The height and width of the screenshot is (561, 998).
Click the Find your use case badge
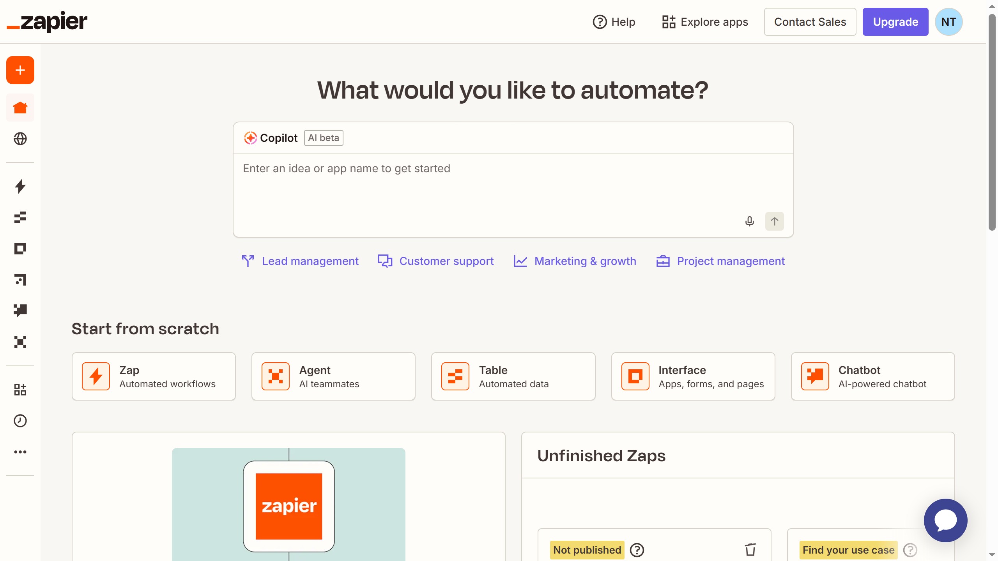tap(848, 550)
